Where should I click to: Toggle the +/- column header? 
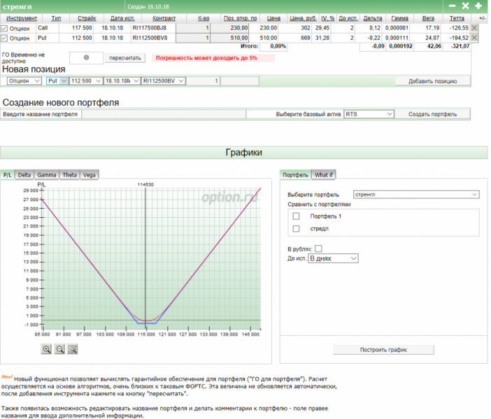click(482, 18)
